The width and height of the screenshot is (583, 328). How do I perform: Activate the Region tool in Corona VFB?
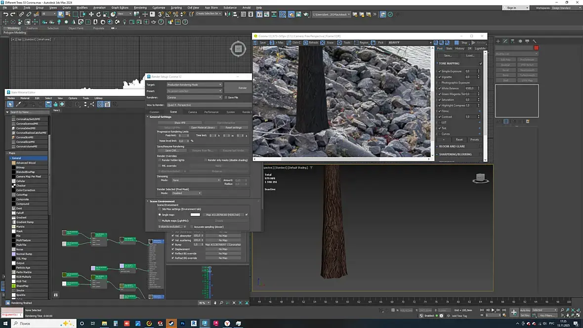(361, 43)
